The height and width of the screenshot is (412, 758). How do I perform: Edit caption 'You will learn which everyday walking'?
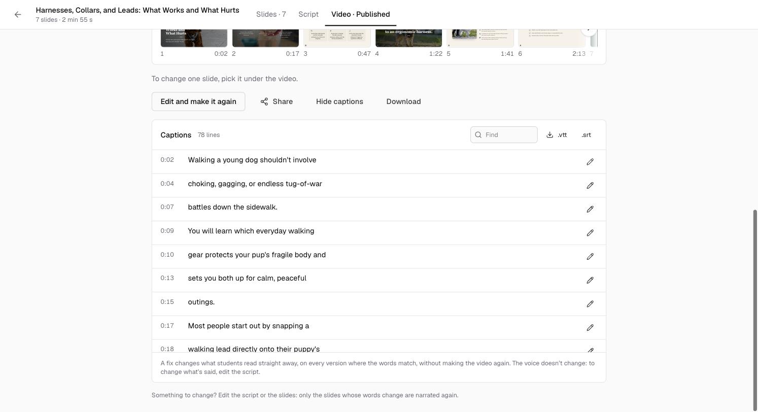pos(590,233)
